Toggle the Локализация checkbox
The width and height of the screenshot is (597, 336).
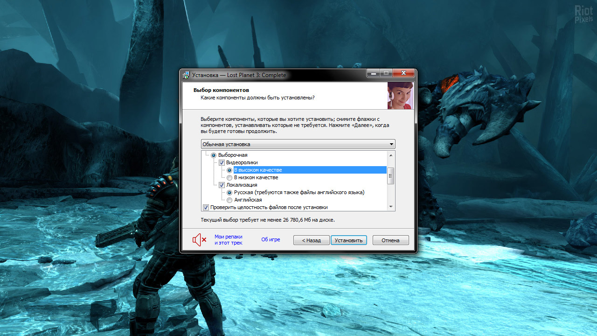click(222, 185)
